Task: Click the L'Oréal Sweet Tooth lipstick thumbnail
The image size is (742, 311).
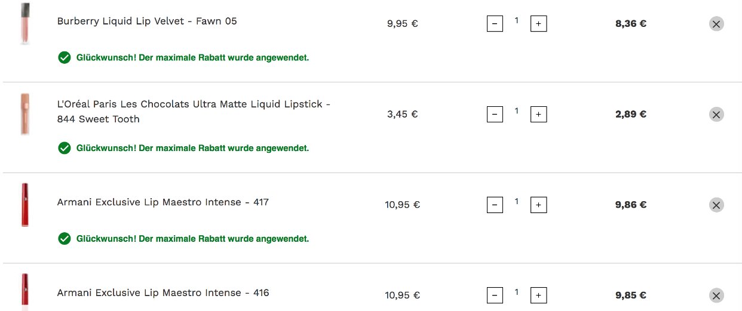Action: pos(24,114)
